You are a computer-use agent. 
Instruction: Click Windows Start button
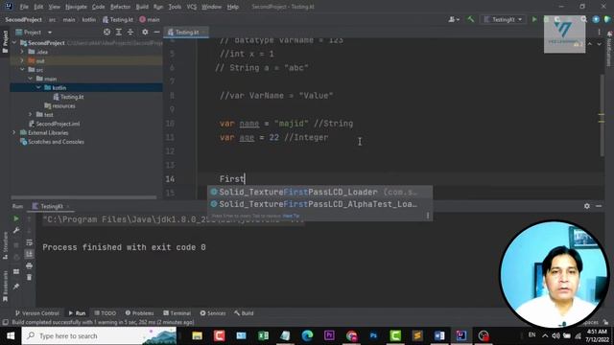click(x=11, y=335)
